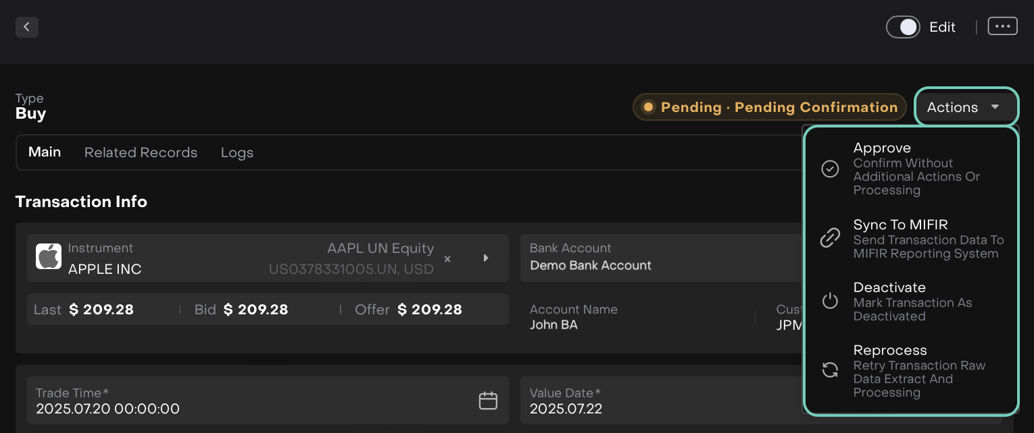Switch to the Related Records tab
Image resolution: width=1034 pixels, height=433 pixels.
tap(141, 152)
